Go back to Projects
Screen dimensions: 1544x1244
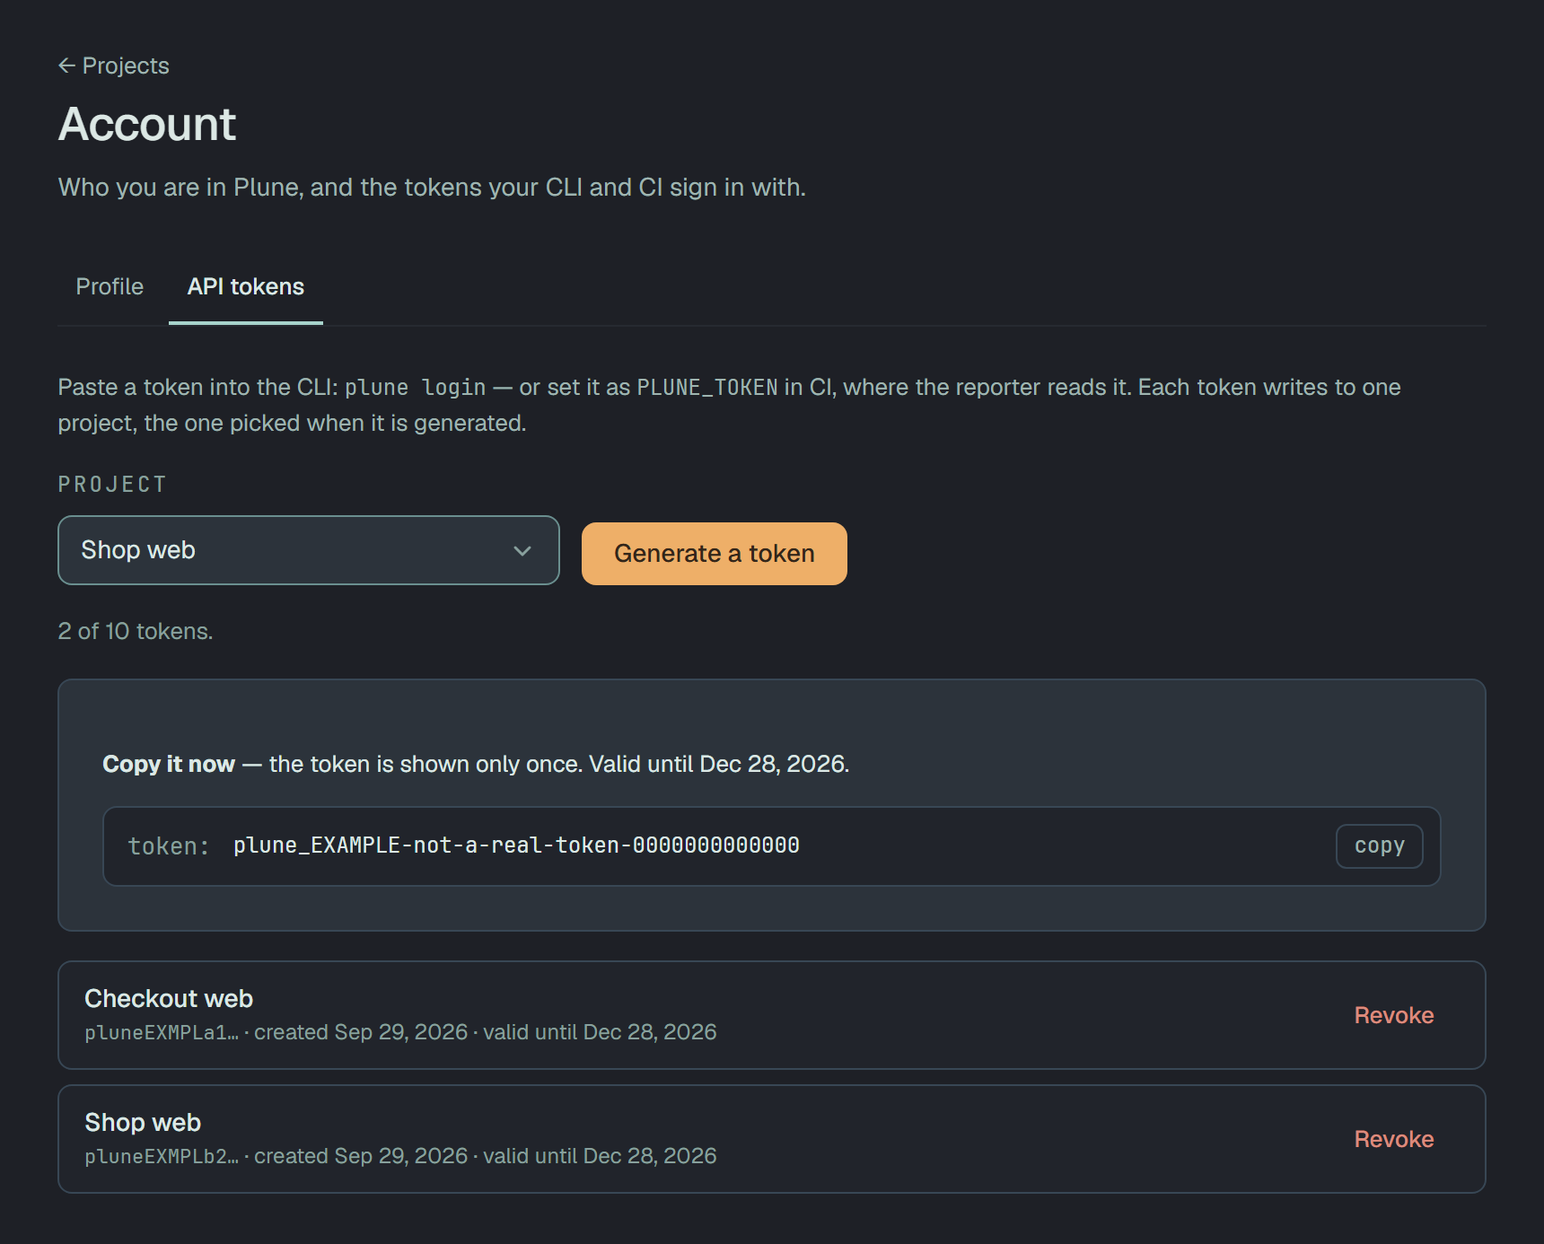(114, 66)
